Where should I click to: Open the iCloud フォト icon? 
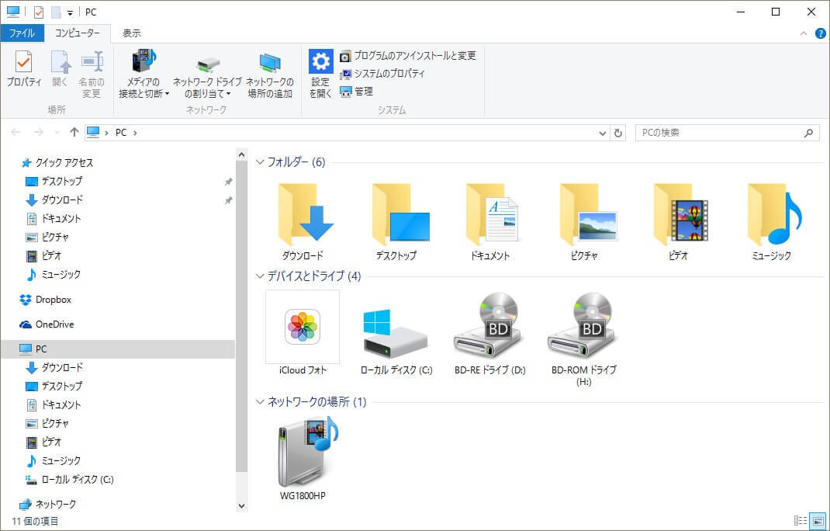[x=302, y=327]
